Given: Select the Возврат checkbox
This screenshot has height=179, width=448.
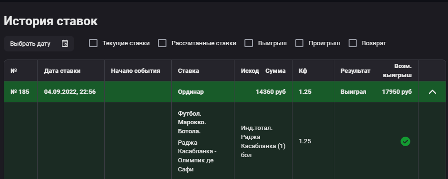Looking at the screenshot, I should coord(353,43).
